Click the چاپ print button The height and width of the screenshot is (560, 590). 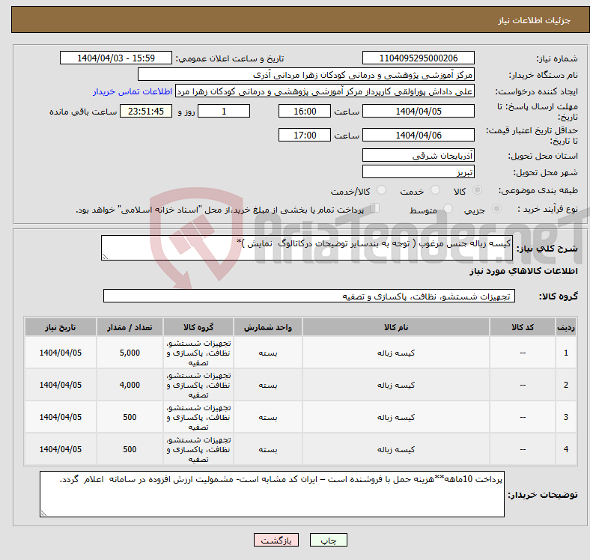[328, 540]
